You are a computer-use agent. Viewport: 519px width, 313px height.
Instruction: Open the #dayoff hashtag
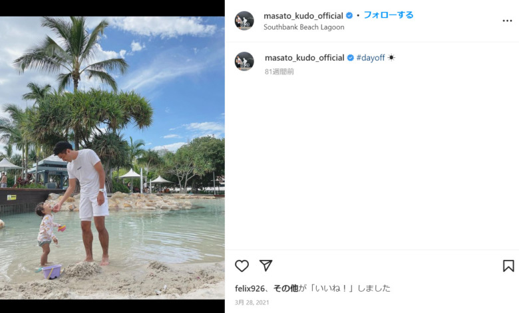[x=371, y=58]
